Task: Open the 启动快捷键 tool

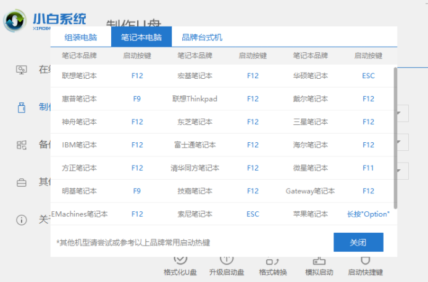Action: coord(365,264)
